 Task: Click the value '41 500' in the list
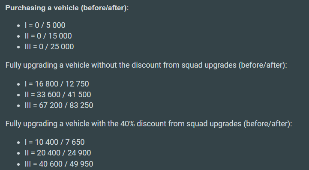pos(79,95)
